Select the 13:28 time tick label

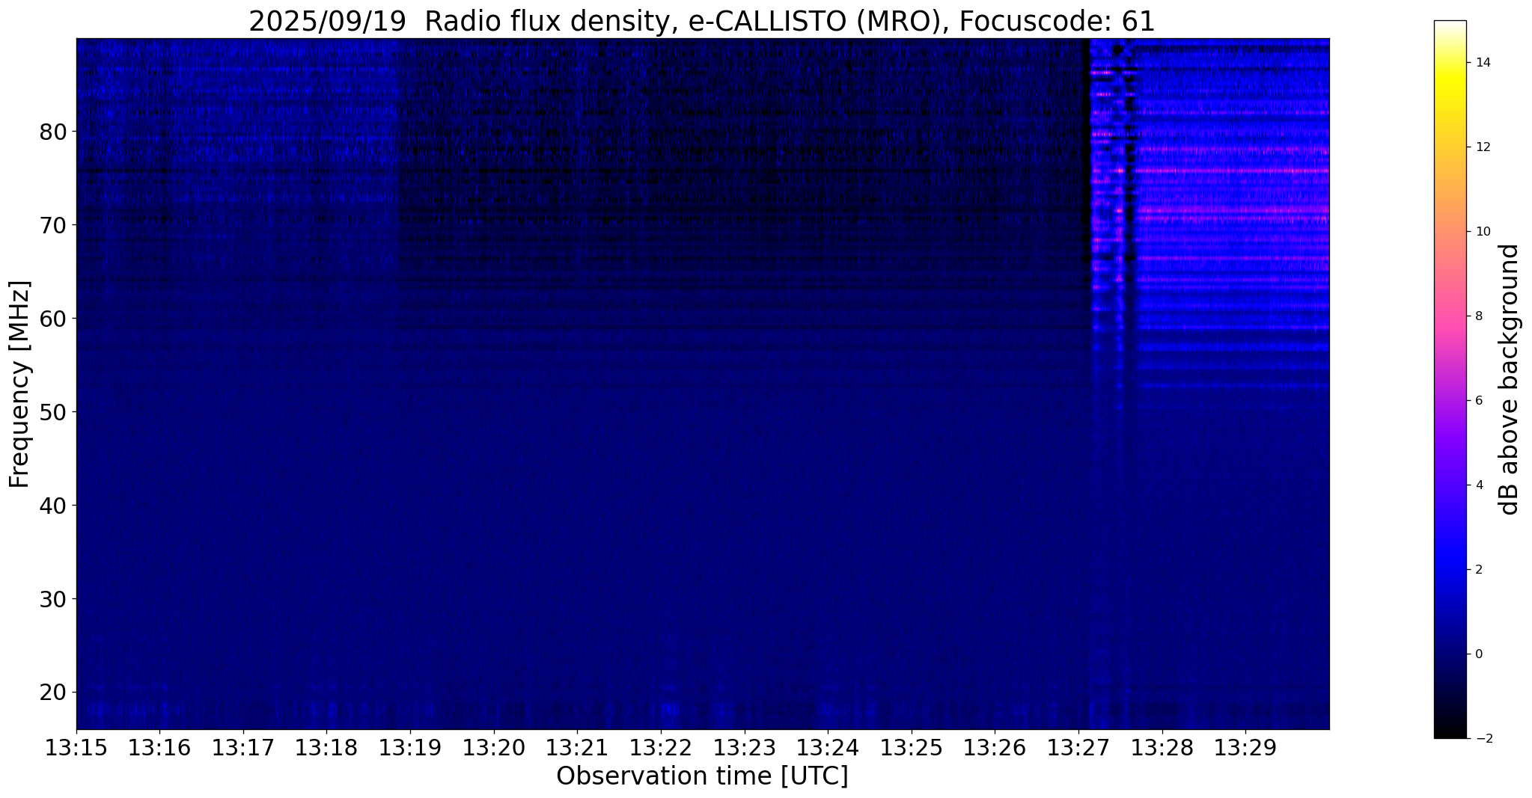(1162, 748)
